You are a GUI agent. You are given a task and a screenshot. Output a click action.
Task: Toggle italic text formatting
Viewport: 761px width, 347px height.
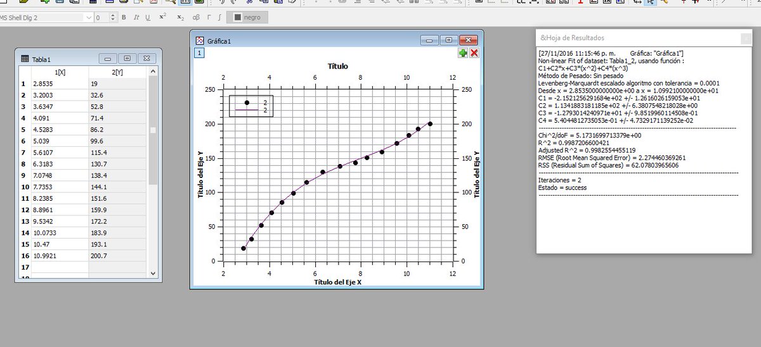coord(136,18)
